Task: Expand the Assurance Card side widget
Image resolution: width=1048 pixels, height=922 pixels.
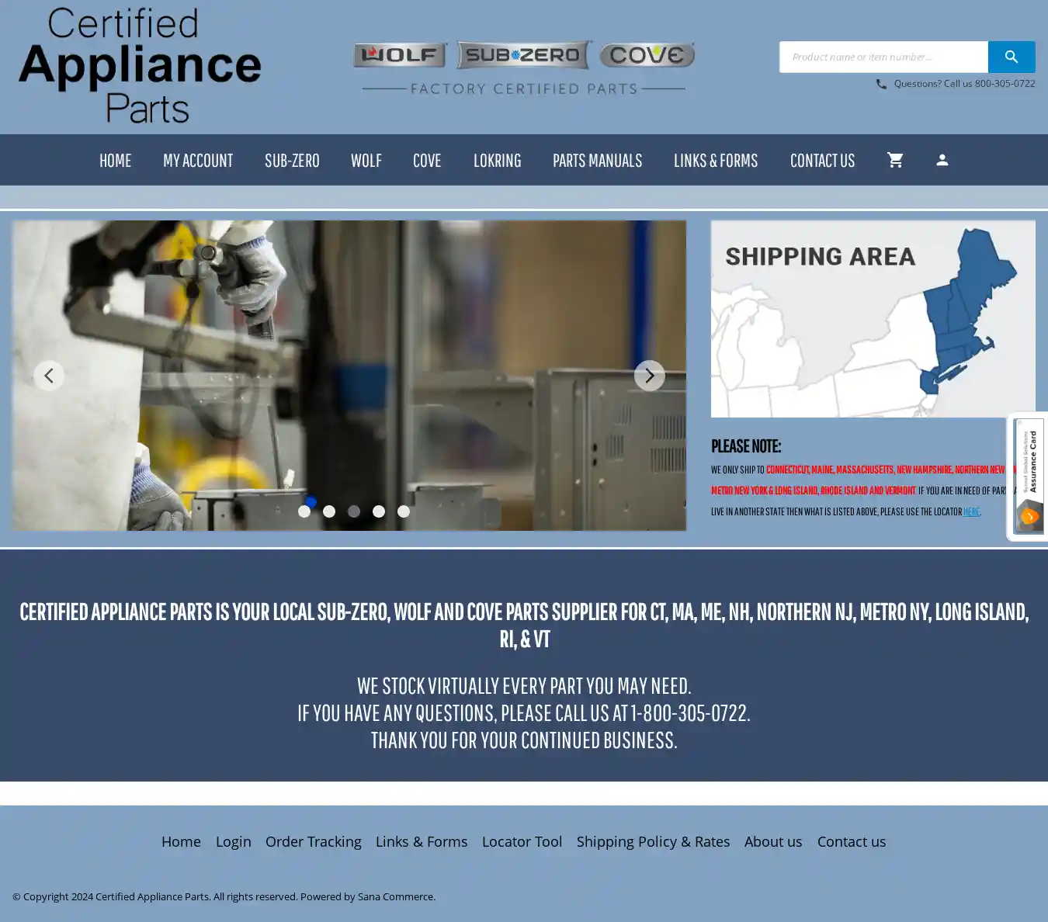Action: [x=1029, y=476]
